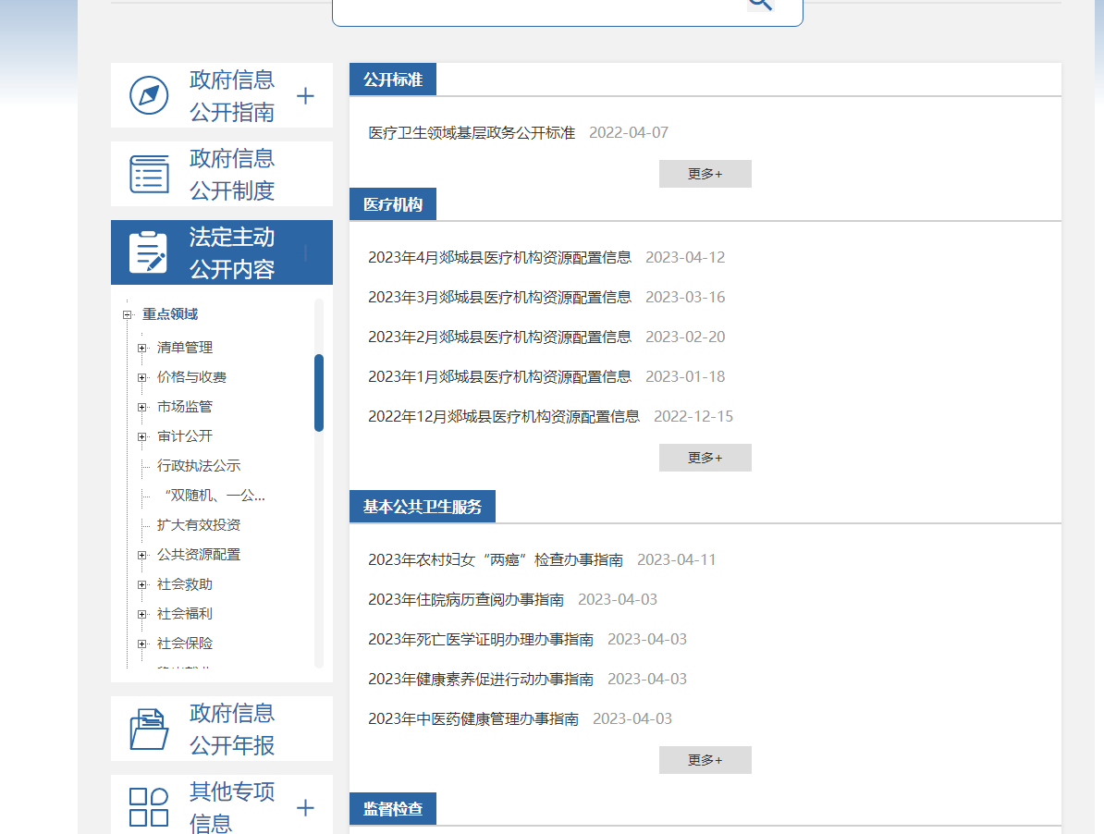Viewport: 1104px width, 834px height.
Task: Open 政府信息公开年报 menu item
Action: pyautogui.click(x=222, y=729)
